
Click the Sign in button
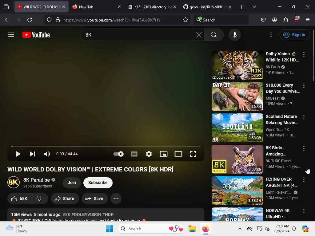[x=294, y=35]
